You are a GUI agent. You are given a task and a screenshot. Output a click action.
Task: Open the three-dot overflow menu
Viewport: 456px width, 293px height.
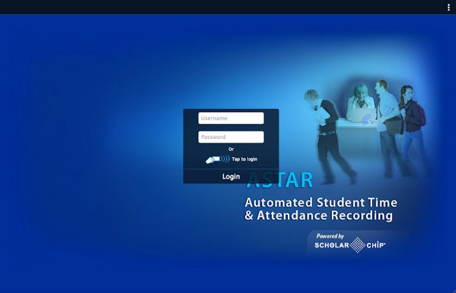point(448,7)
